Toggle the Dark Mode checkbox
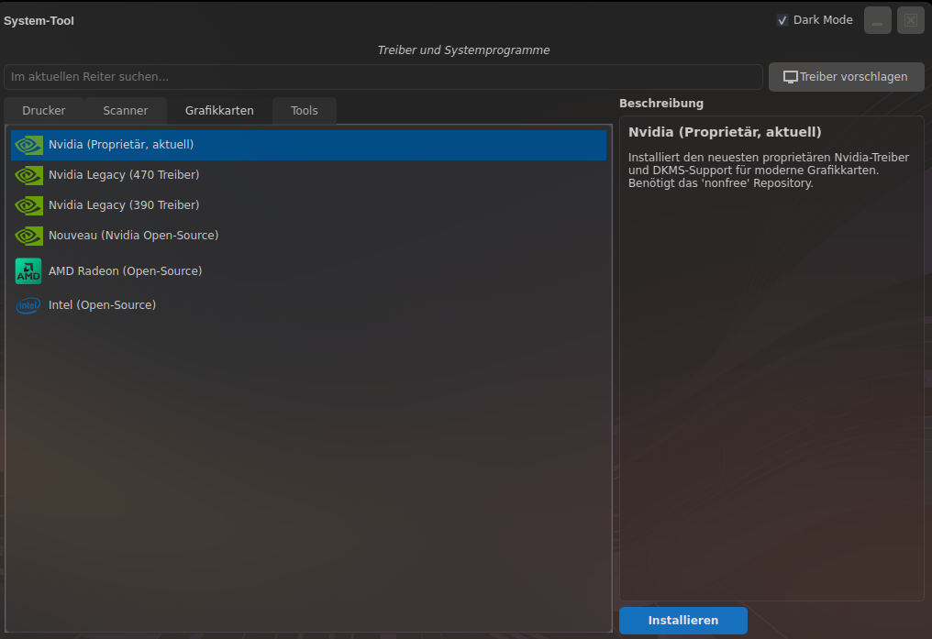Viewport: 932px width, 639px height. click(x=782, y=20)
